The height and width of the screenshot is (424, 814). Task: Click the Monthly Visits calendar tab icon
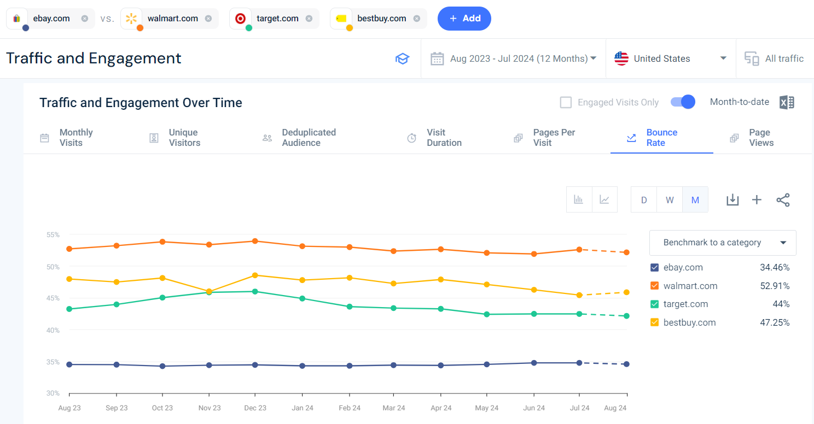click(x=45, y=138)
